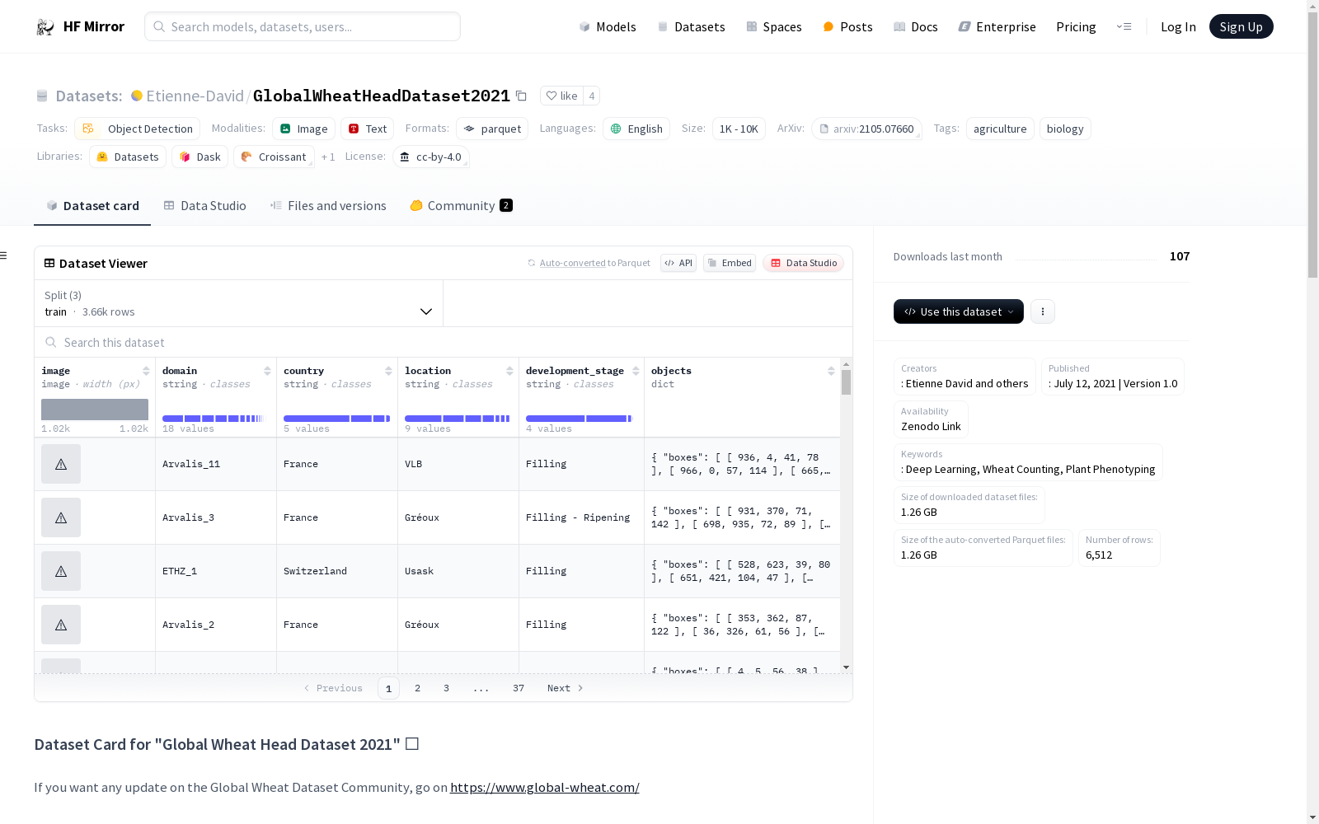This screenshot has height=824, width=1319.
Task: Click the Log In link
Action: 1178,26
